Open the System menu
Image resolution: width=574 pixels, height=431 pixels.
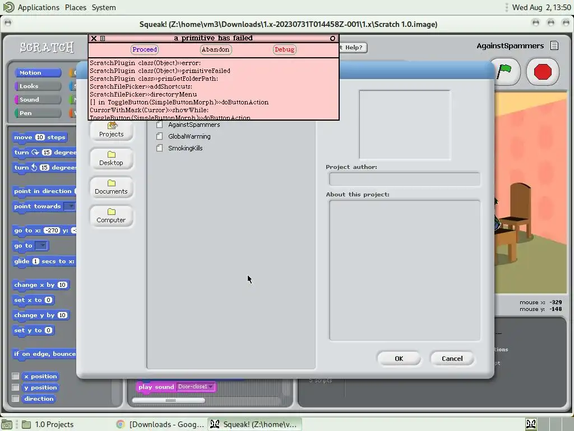pos(104,7)
